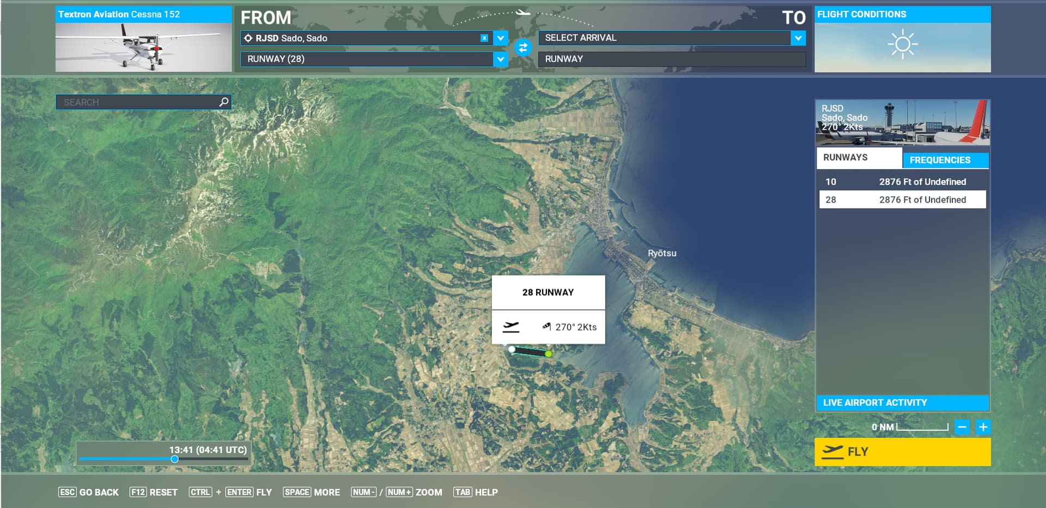Image resolution: width=1046 pixels, height=508 pixels.
Task: Click the takeoff plane icon in runway popup
Action: (510, 327)
